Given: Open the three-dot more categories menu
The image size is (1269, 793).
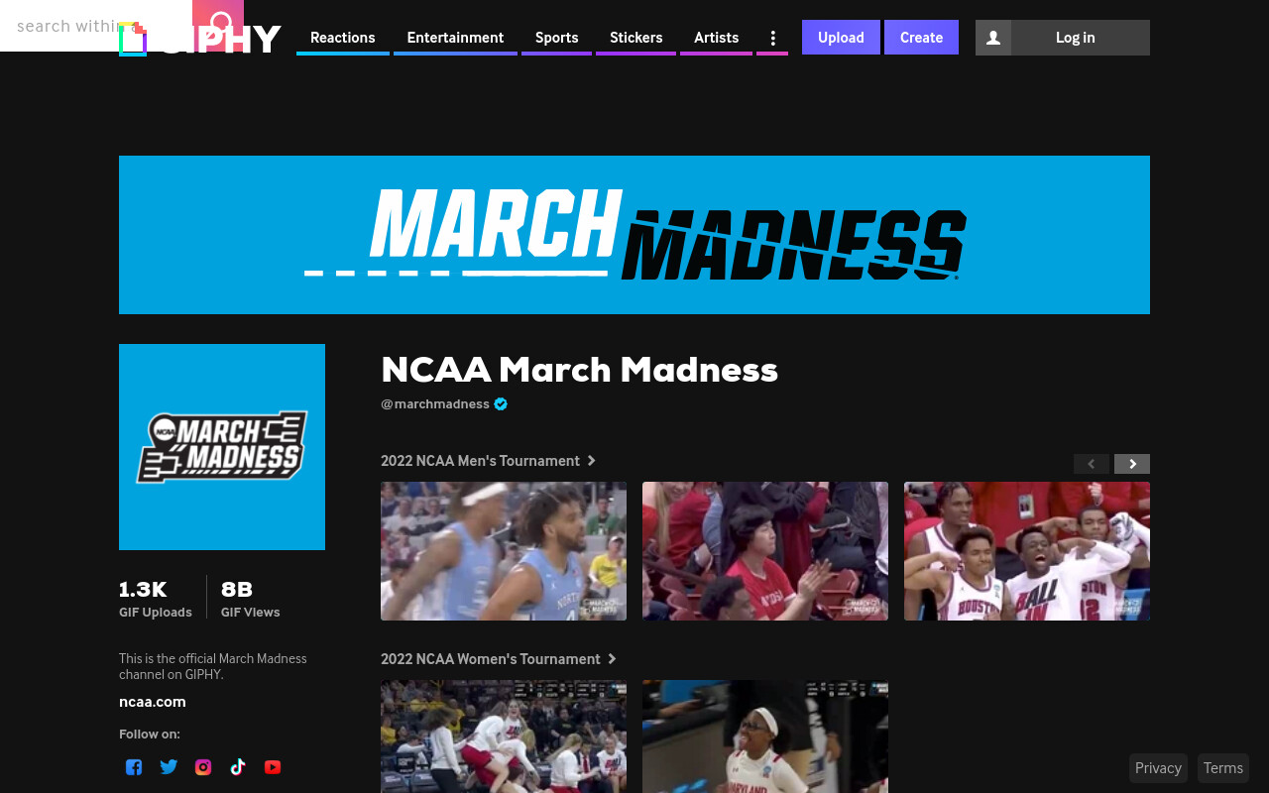Looking at the screenshot, I should pyautogui.click(x=772, y=38).
